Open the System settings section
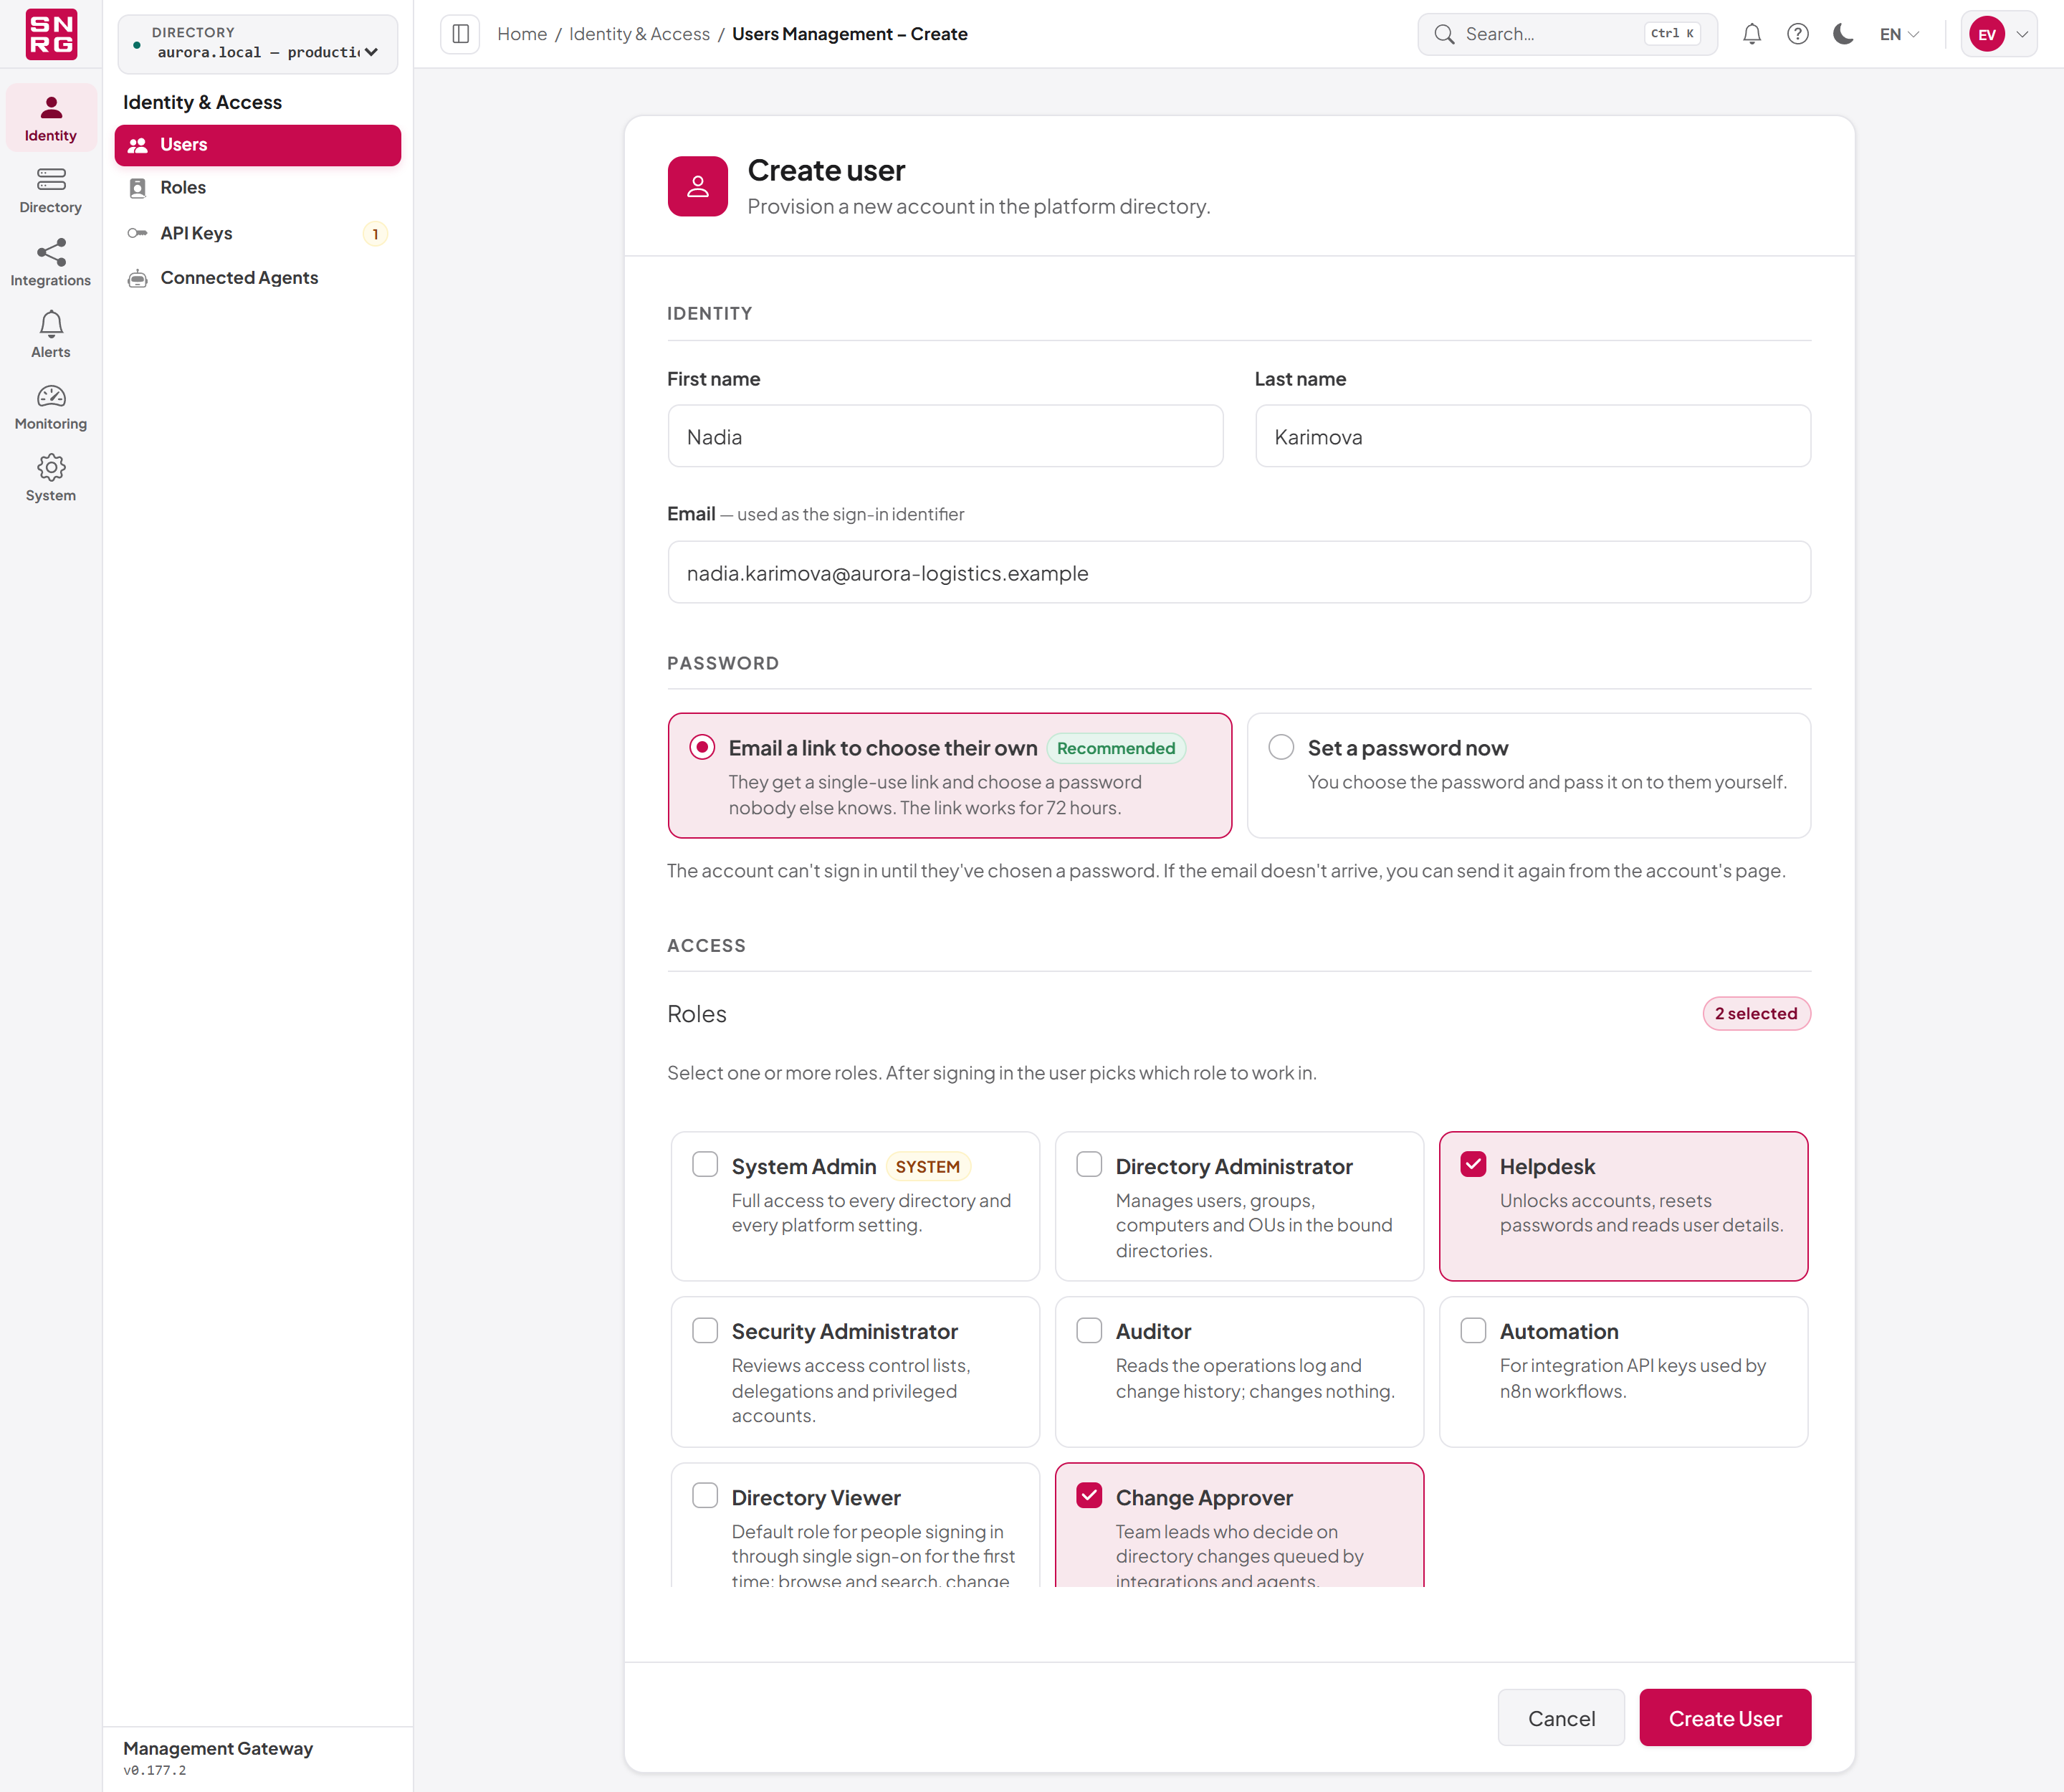 (x=51, y=478)
